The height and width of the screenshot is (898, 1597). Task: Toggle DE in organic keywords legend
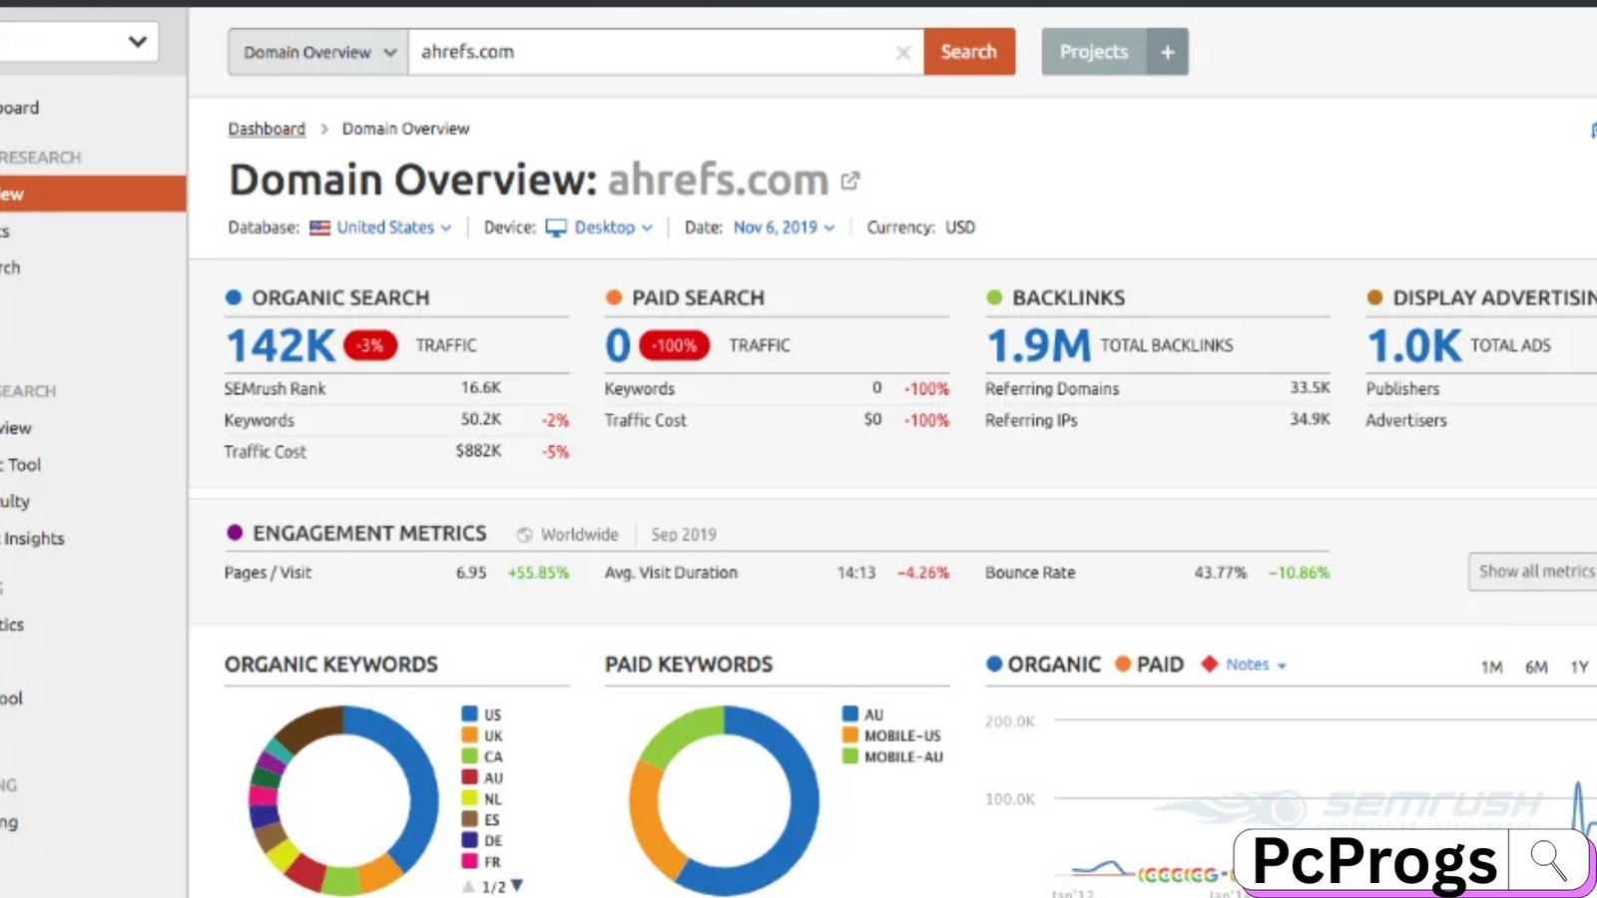click(x=482, y=840)
